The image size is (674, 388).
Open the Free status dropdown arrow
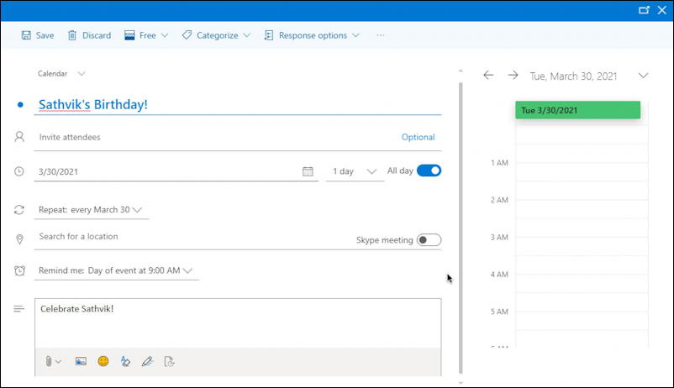(x=165, y=35)
